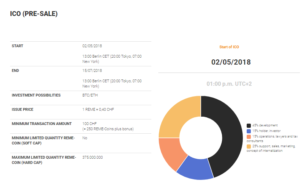302x183 pixels.
Task: Click MINIMUM TRANSACTION AMOUNT label
Action: (x=42, y=124)
